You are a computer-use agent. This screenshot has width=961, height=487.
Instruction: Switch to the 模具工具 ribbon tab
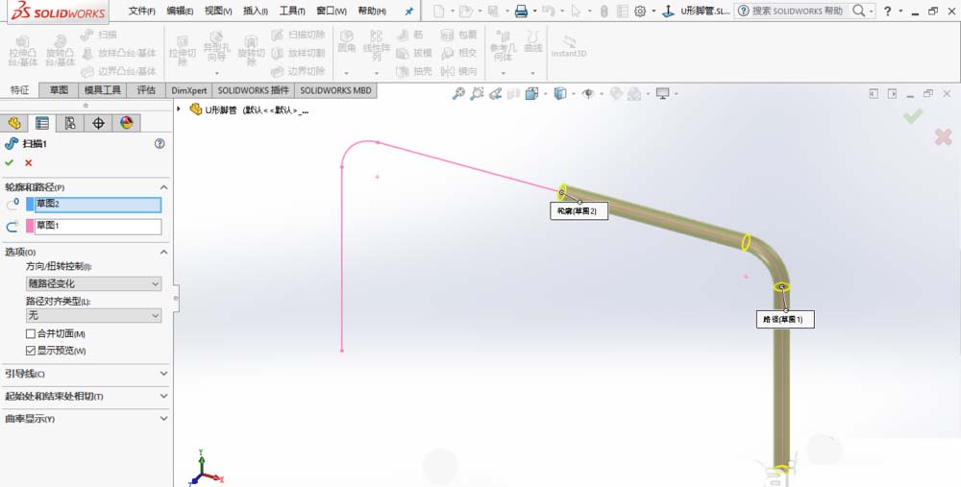[103, 90]
